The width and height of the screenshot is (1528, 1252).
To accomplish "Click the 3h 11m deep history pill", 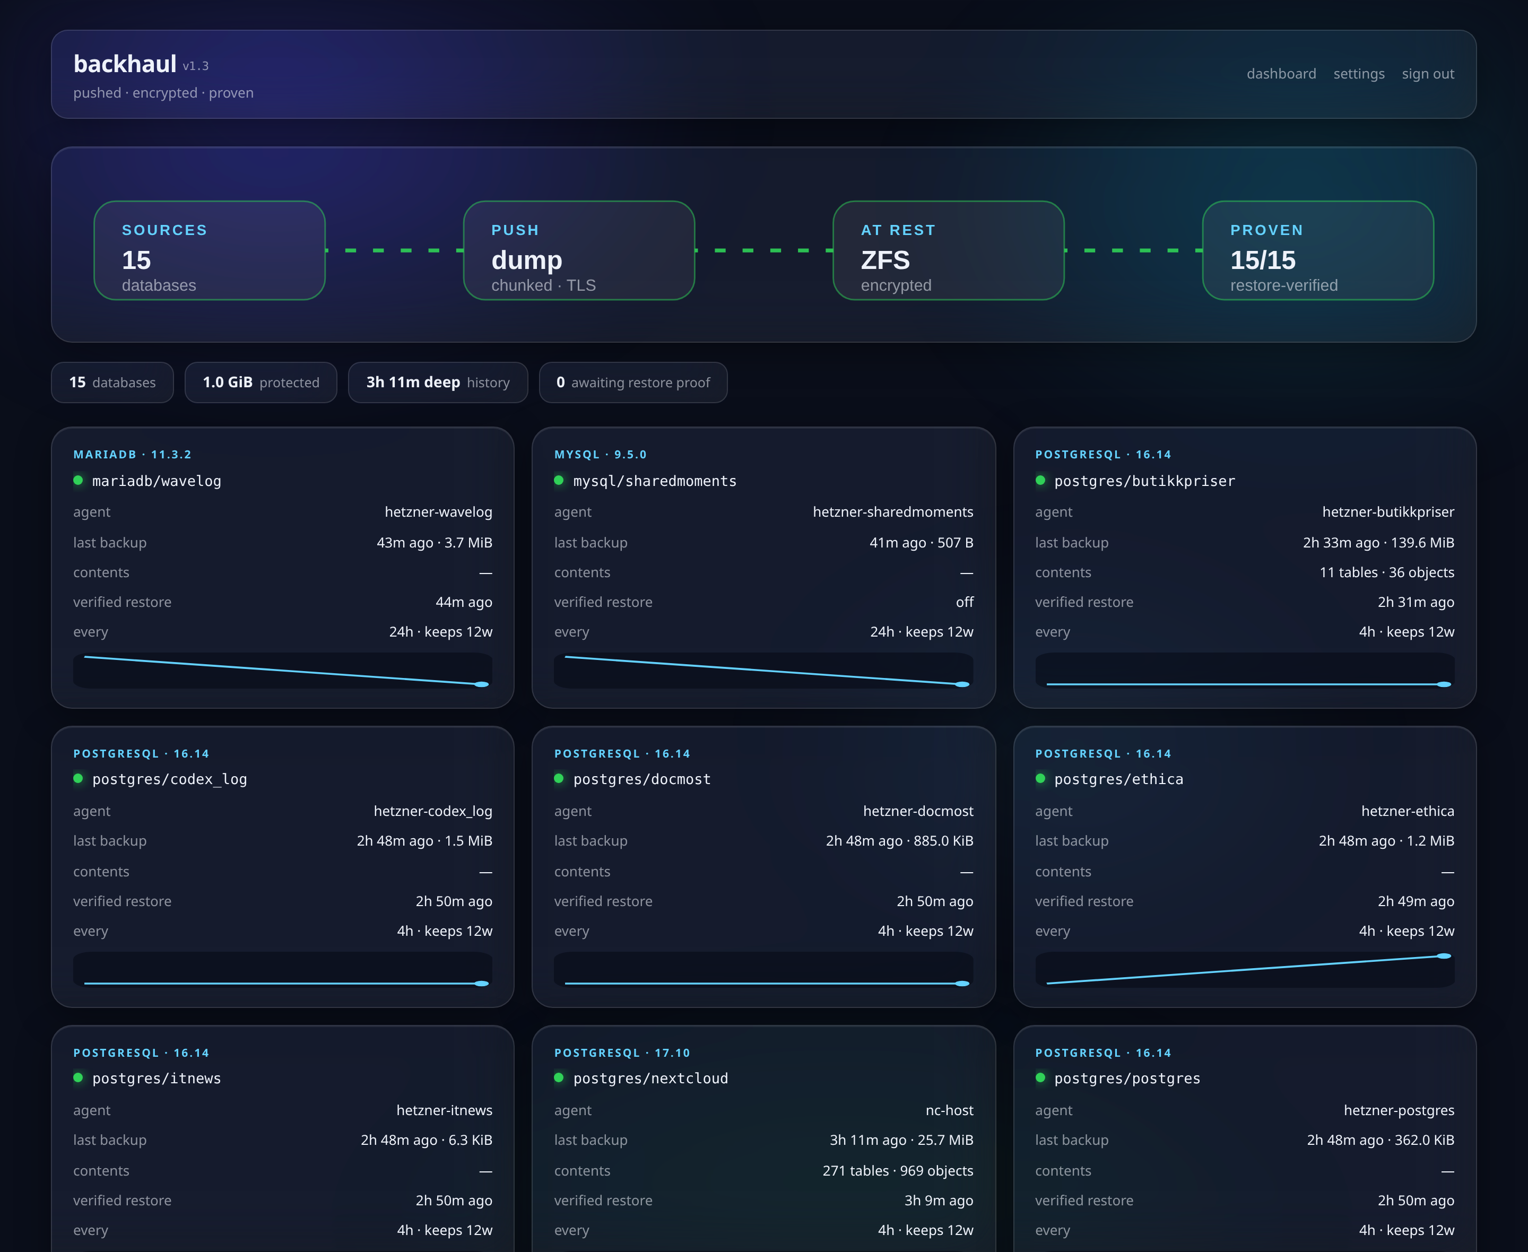I will (x=438, y=382).
